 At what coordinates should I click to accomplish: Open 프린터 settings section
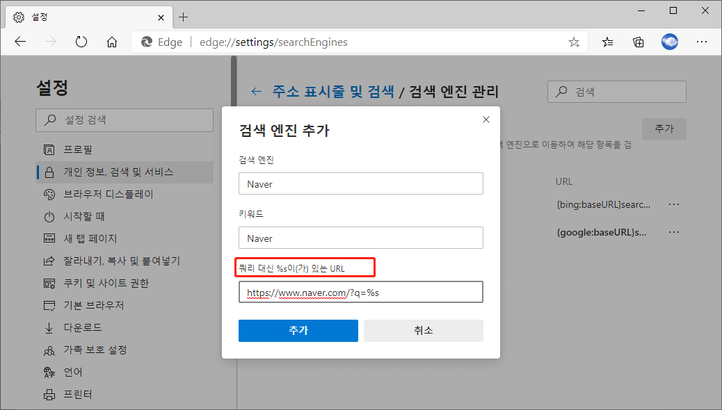tap(125, 394)
